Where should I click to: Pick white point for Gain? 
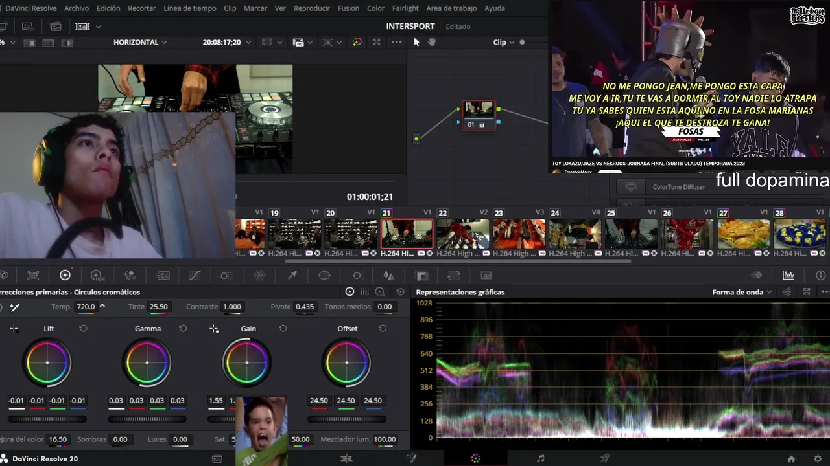point(214,329)
